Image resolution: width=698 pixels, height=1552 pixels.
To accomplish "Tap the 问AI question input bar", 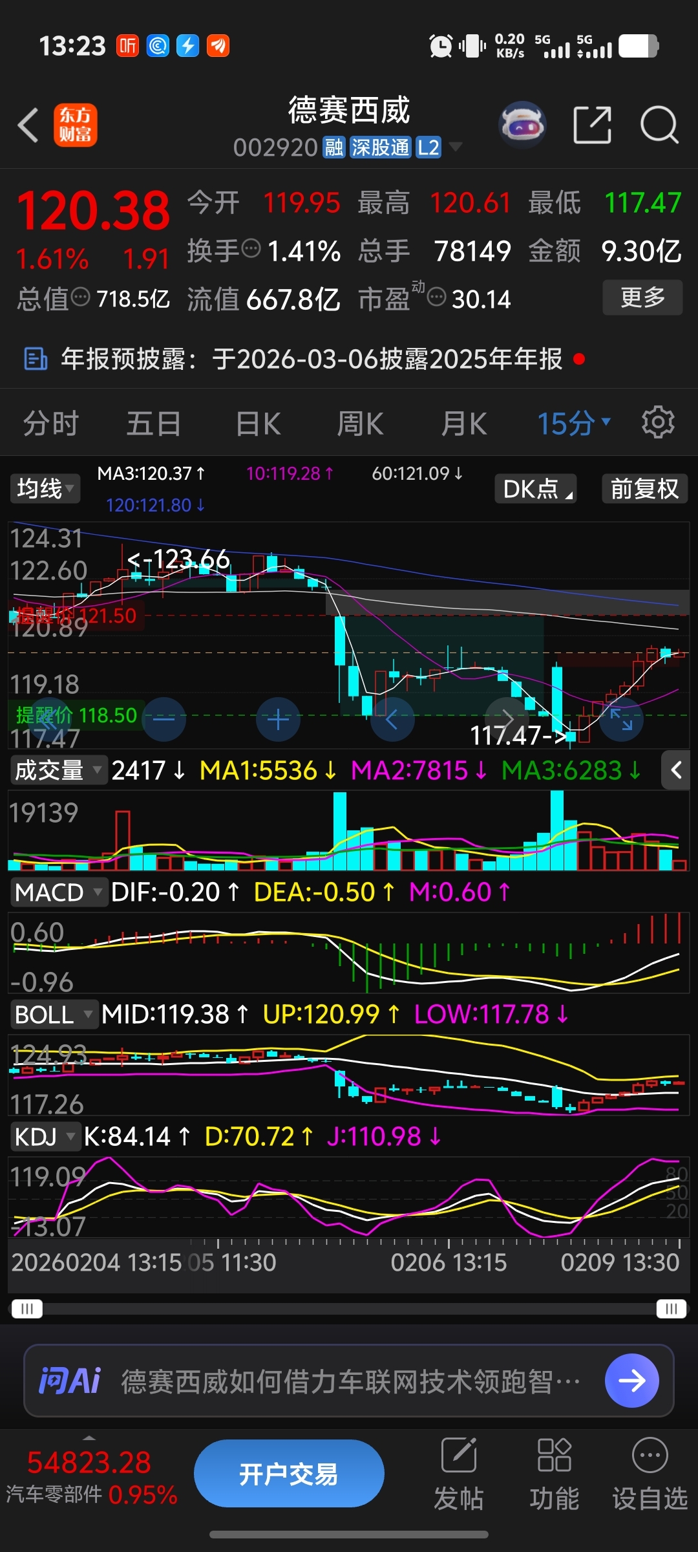I will 349,1381.
